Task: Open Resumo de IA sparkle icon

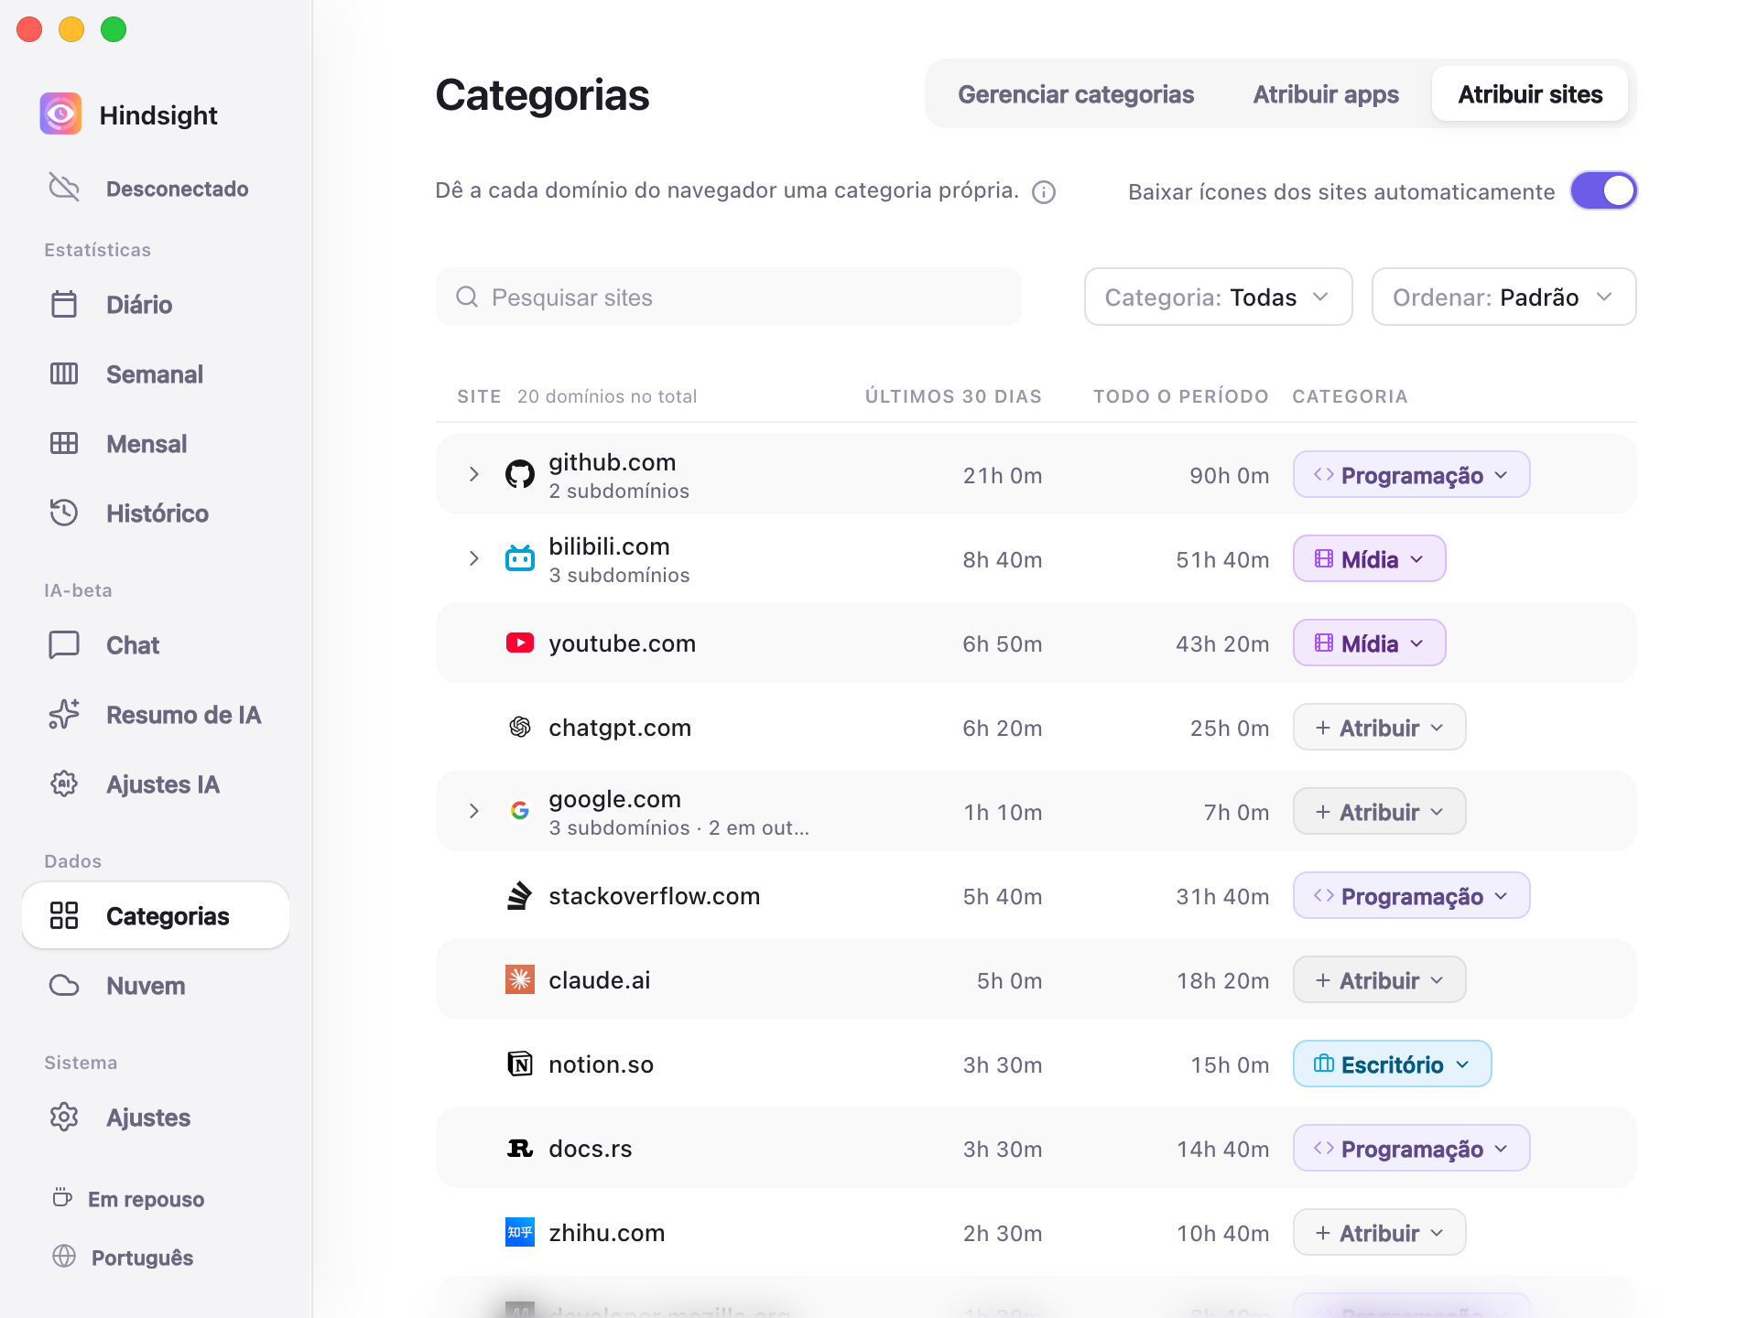Action: click(64, 714)
